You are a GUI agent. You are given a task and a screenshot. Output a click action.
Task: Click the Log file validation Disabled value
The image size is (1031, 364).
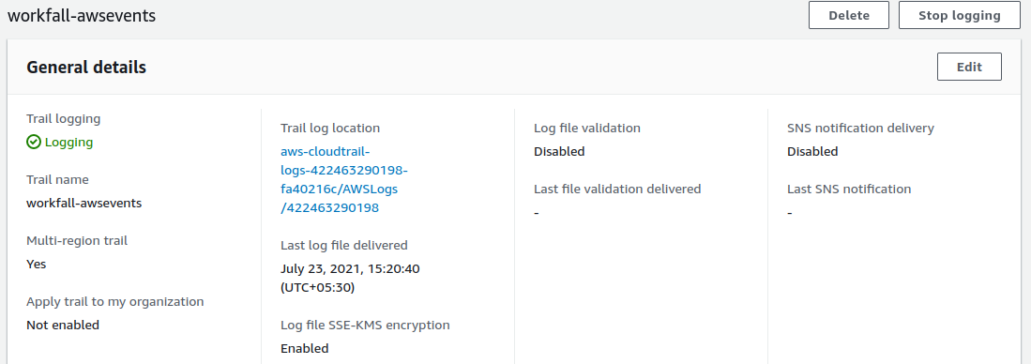(559, 152)
